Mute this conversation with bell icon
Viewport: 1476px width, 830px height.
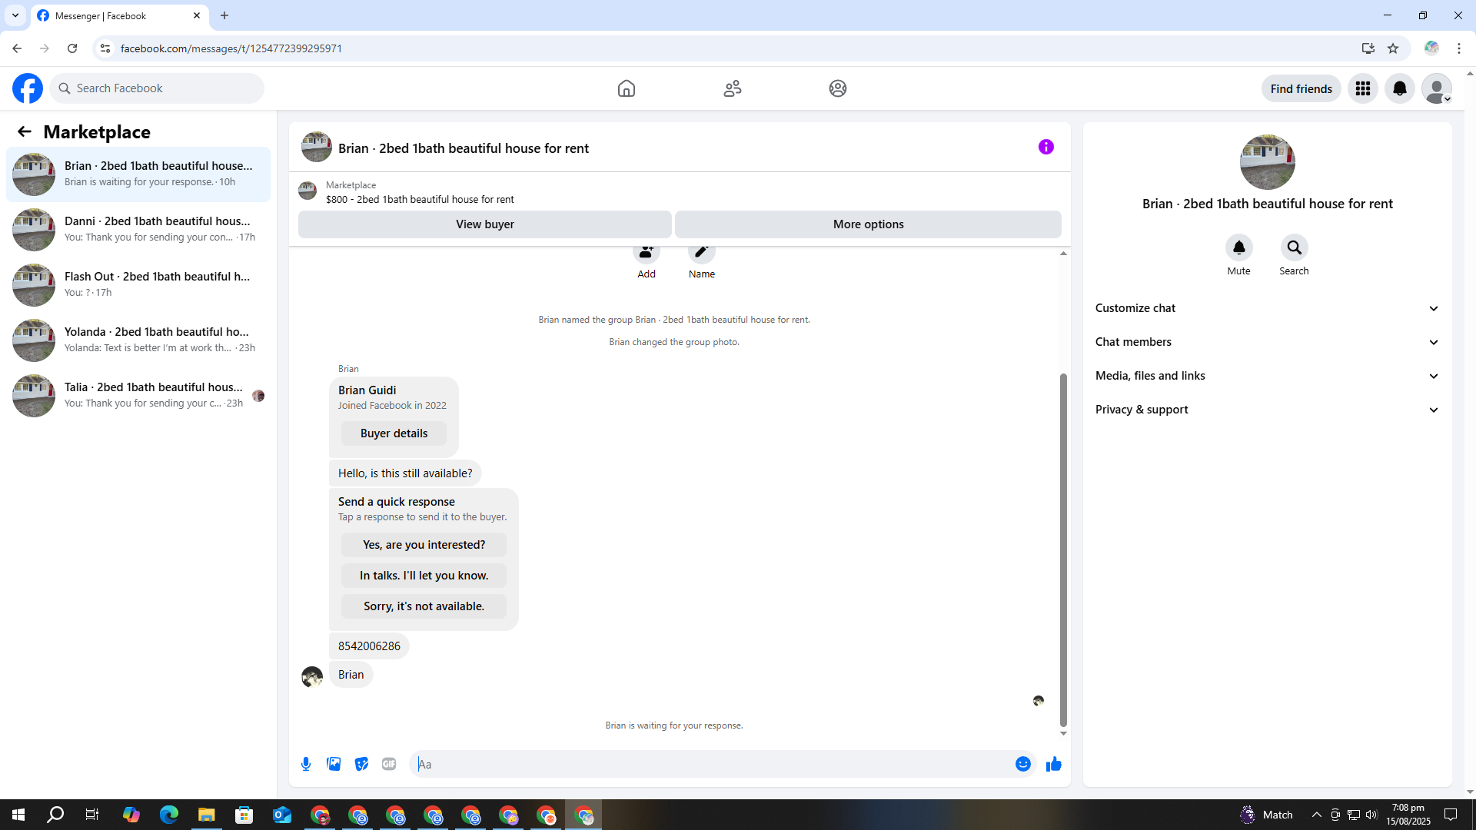tap(1238, 247)
